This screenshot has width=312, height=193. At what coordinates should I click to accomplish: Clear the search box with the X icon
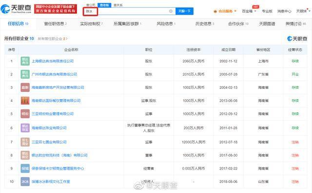[171, 11]
